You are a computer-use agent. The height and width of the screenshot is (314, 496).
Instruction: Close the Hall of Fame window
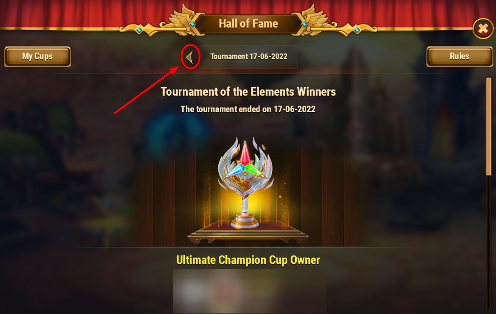[x=483, y=29]
